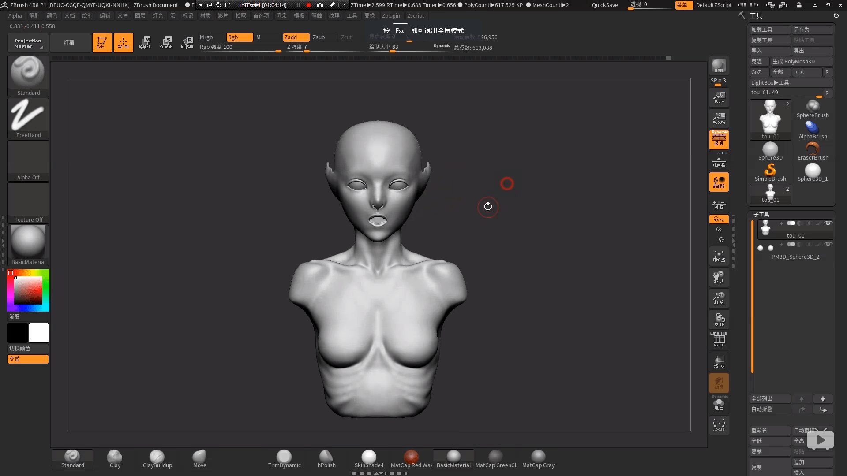Pick a color in the color picker square

pyautogui.click(x=28, y=290)
